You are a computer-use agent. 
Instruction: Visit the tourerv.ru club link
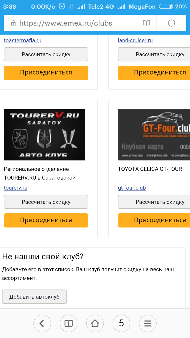16,188
